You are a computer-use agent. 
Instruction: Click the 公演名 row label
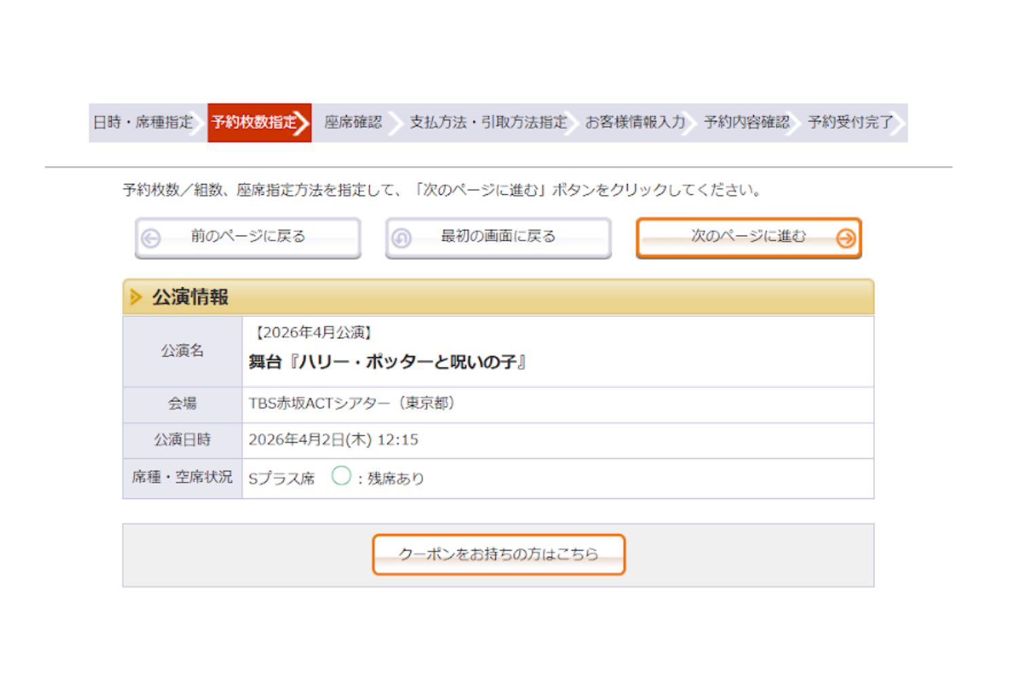tap(182, 351)
